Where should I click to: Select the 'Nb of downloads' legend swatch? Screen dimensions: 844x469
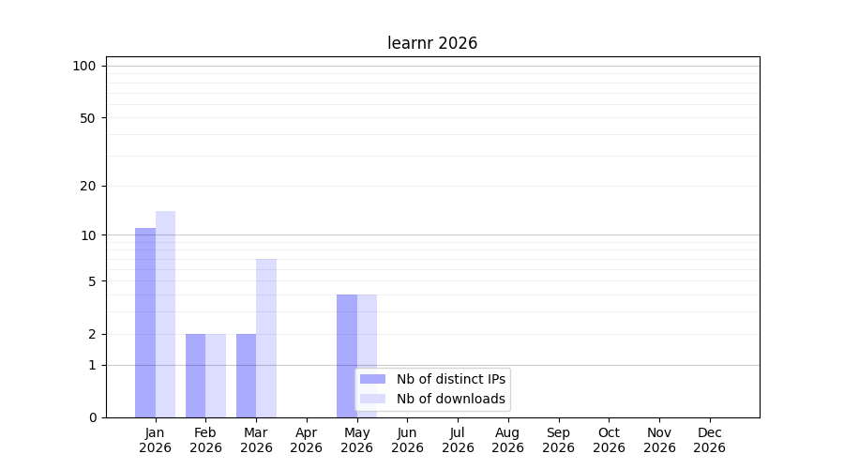(372, 399)
